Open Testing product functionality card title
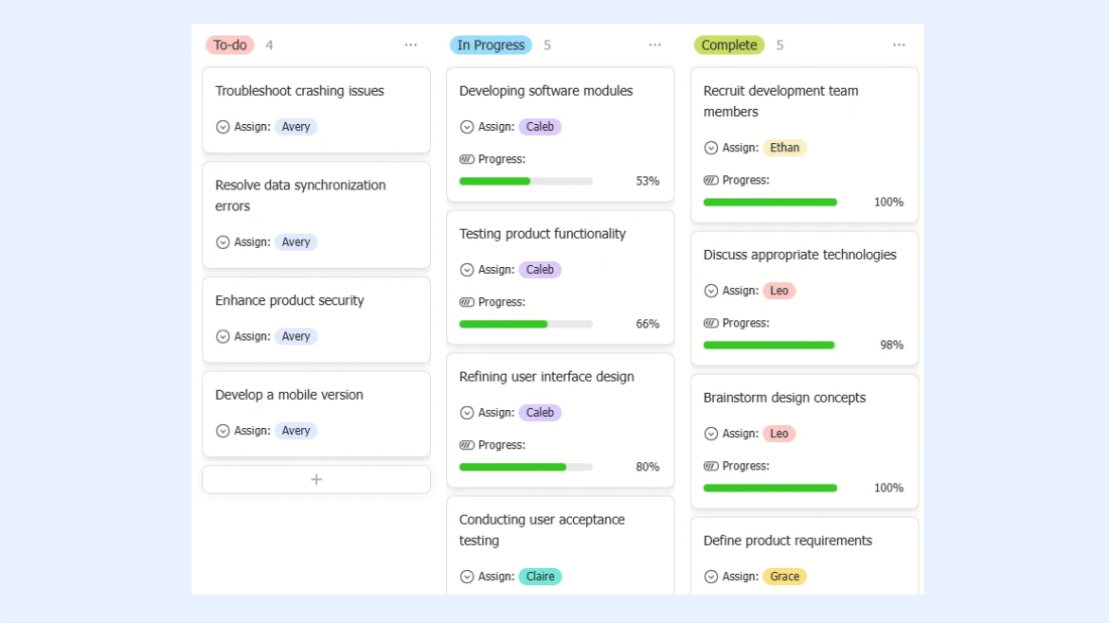This screenshot has width=1109, height=623. click(x=543, y=234)
